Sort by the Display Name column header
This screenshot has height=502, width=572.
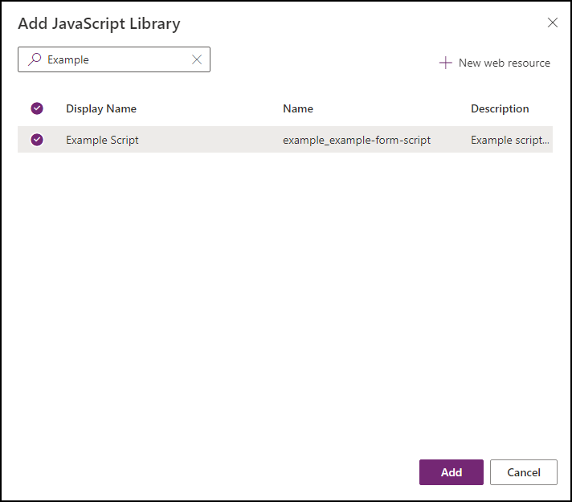[x=101, y=108]
